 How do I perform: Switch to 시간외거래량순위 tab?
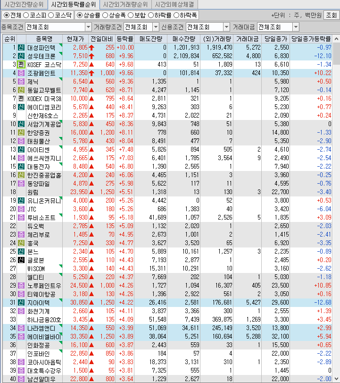[125, 4]
